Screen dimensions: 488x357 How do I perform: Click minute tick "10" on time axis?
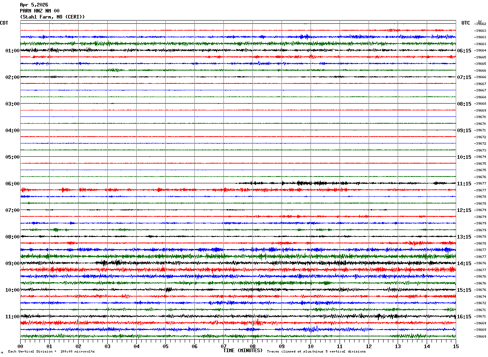coord(311,346)
